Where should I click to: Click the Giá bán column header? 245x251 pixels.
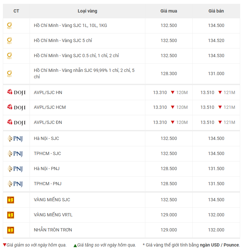pyautogui.click(x=216, y=11)
